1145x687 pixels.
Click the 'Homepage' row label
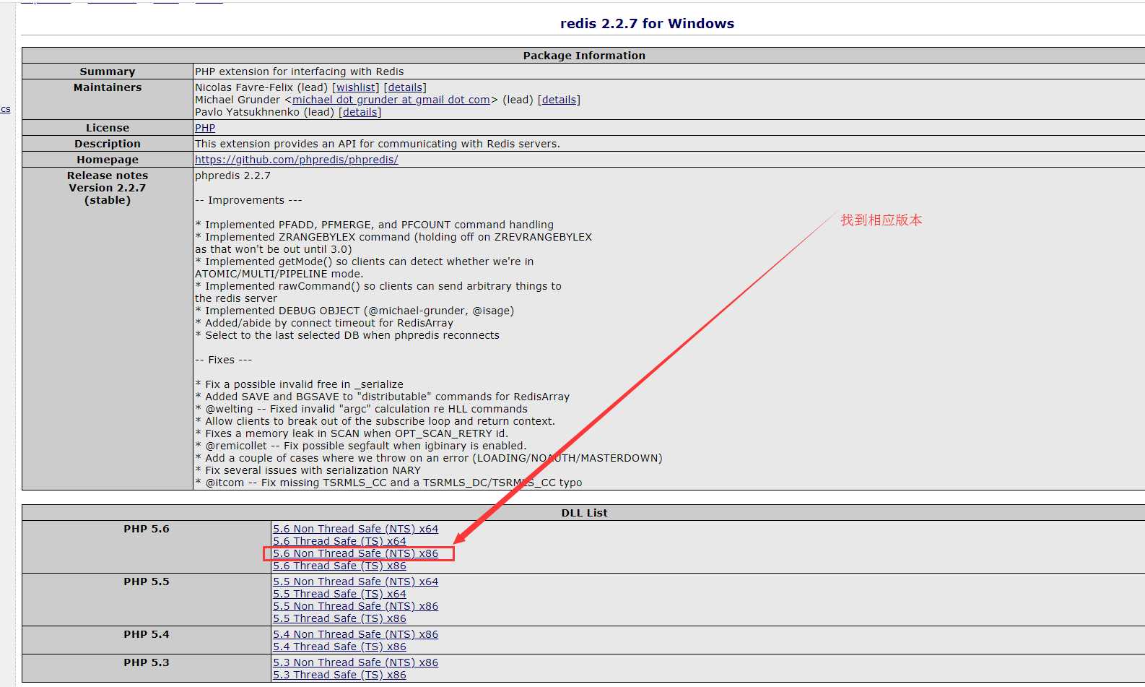click(x=108, y=160)
